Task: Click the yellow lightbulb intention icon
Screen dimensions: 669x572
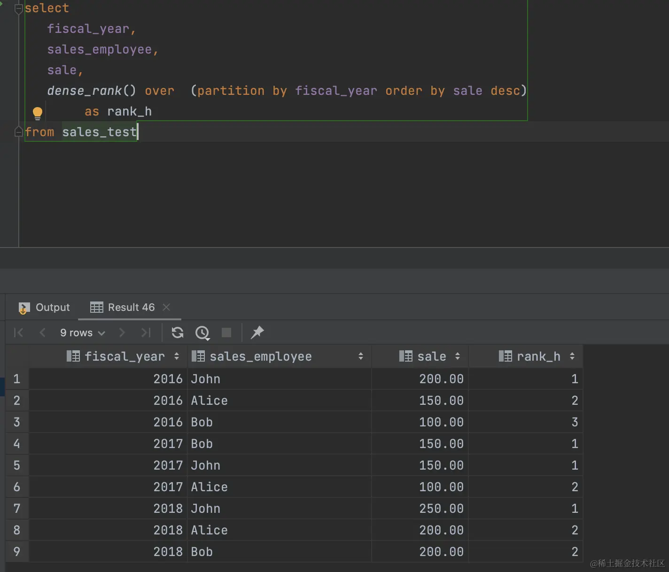Action: 38,113
